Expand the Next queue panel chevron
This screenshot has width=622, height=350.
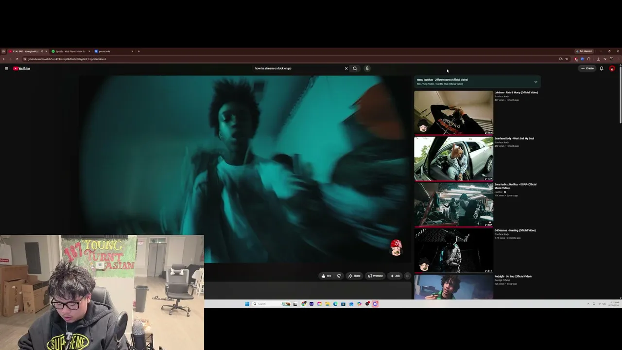536,82
